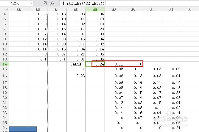This screenshot has width=199, height=132.
Task: Click cell AE7 showing 0.23
Action: 95,29
